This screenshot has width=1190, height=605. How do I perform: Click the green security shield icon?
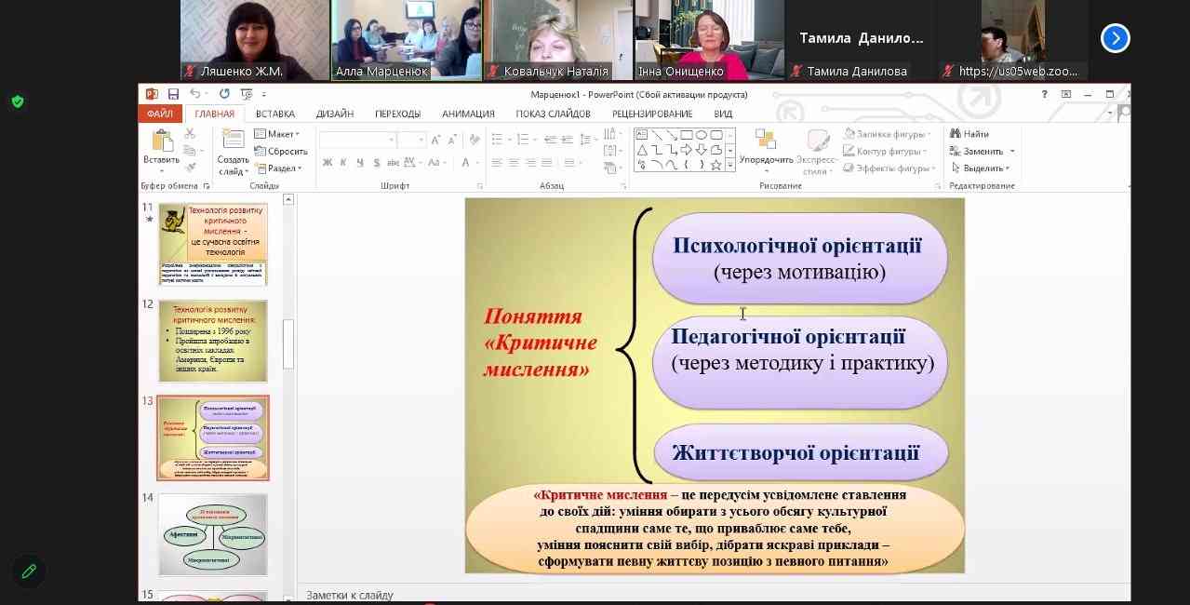tap(18, 101)
